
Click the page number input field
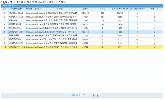[80, 95]
